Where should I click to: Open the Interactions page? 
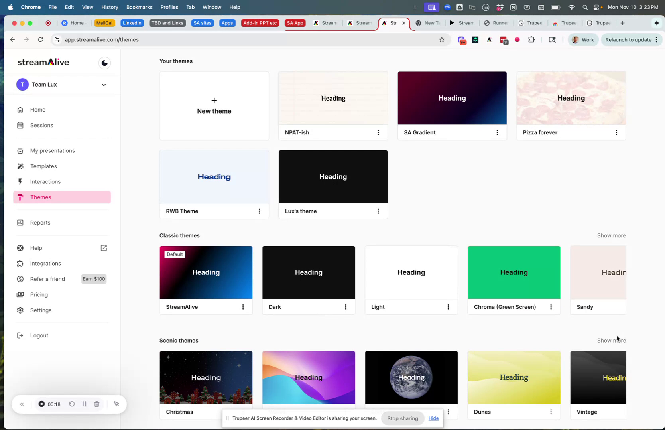(45, 181)
